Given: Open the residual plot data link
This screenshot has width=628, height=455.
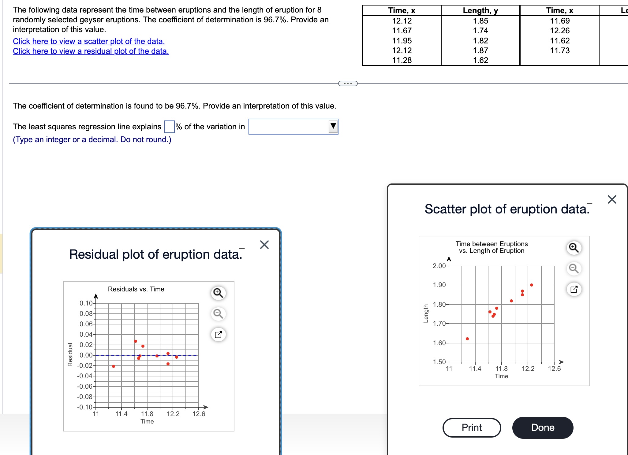Looking at the screenshot, I should tap(91, 51).
